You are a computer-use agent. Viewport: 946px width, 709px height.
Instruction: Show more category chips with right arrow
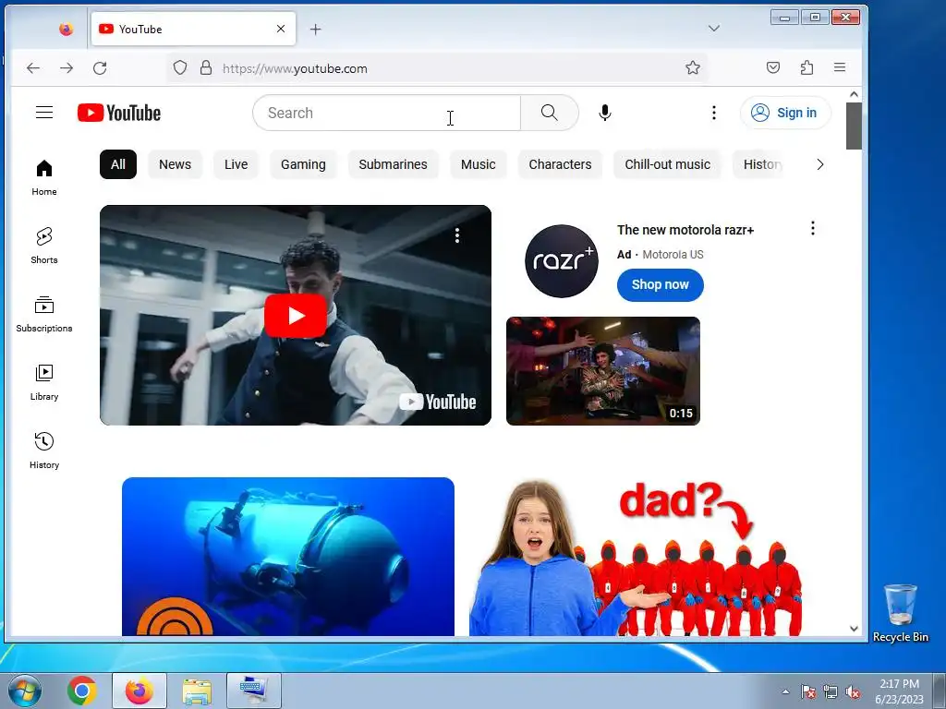(820, 164)
